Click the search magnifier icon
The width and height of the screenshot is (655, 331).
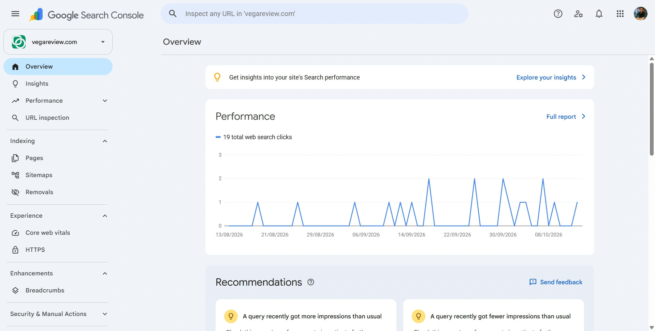173,14
